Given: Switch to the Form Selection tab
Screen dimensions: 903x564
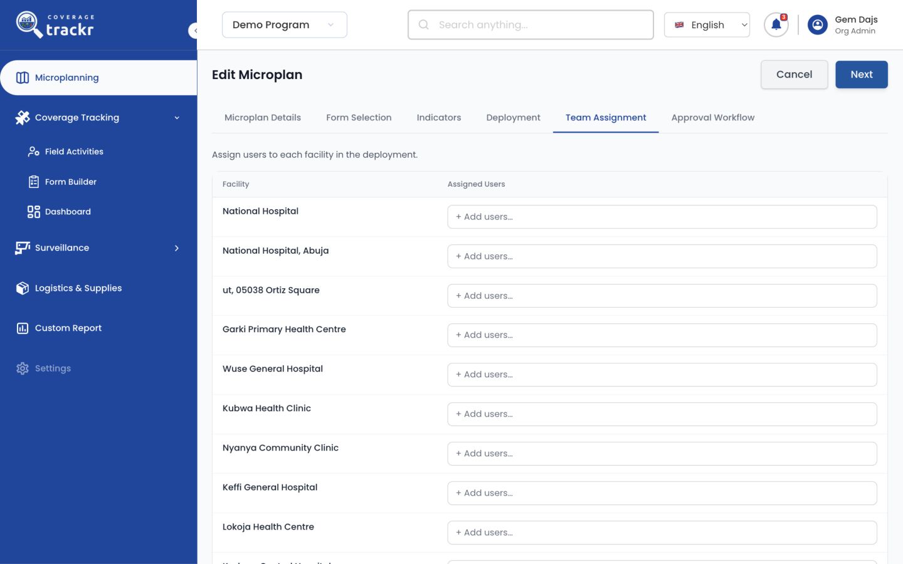Looking at the screenshot, I should [359, 118].
